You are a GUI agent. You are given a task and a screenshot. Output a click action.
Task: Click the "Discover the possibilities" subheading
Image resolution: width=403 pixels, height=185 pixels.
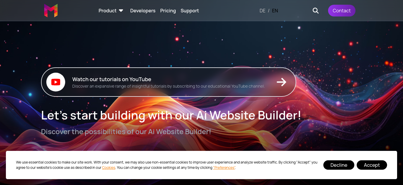pos(126,131)
